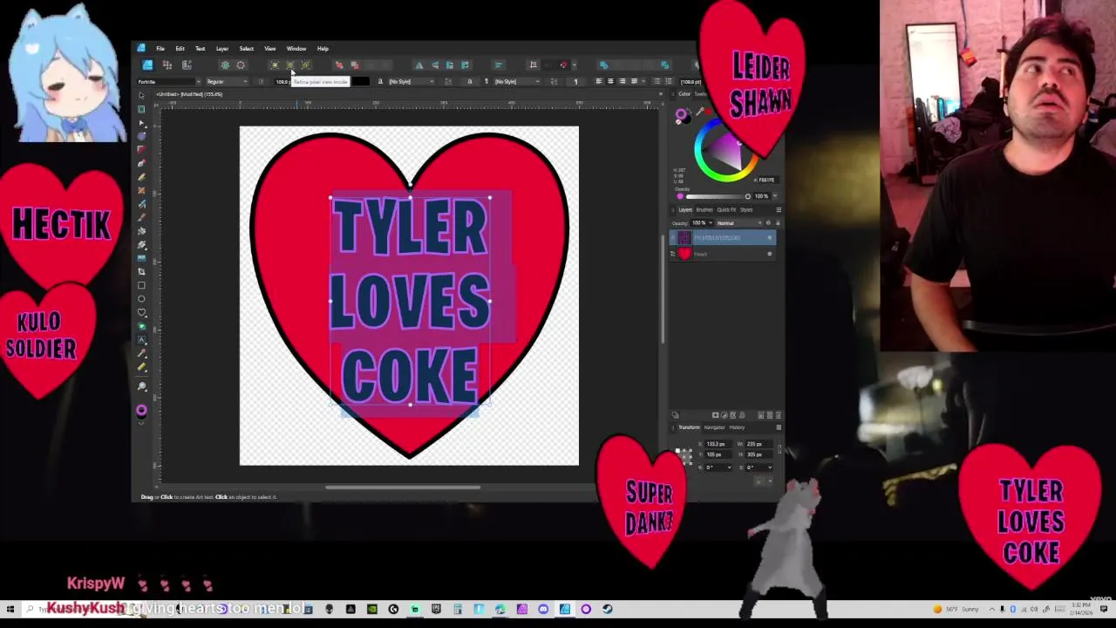This screenshot has width=1116, height=628.
Task: Open the Windows Start menu
Action: 10,609
